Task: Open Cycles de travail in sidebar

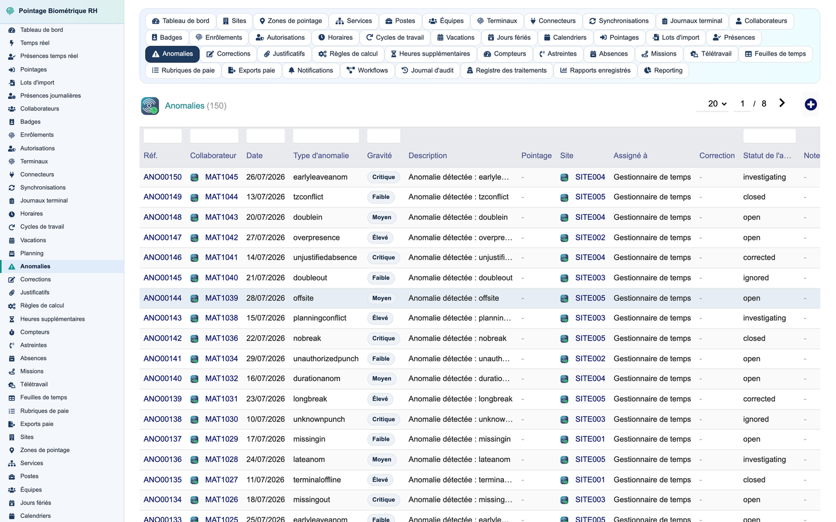Action: pyautogui.click(x=42, y=227)
